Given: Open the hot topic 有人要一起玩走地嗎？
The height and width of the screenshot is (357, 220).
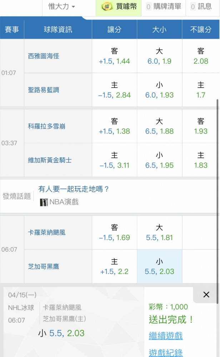Looking at the screenshot, I should 73,189.
